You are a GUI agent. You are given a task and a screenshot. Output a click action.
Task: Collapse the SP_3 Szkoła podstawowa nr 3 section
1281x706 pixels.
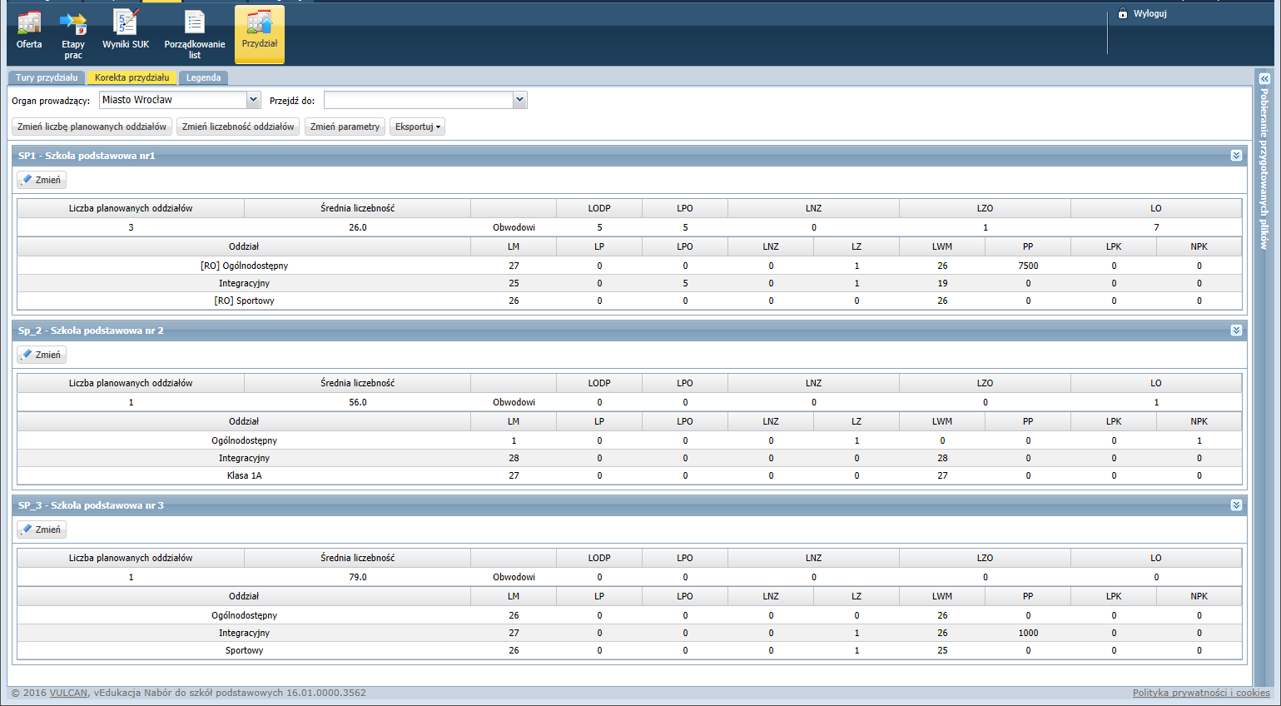click(x=1236, y=505)
